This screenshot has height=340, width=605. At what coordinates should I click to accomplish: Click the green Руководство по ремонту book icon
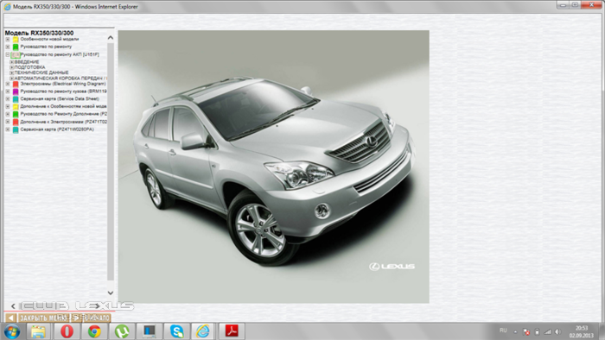(16, 47)
